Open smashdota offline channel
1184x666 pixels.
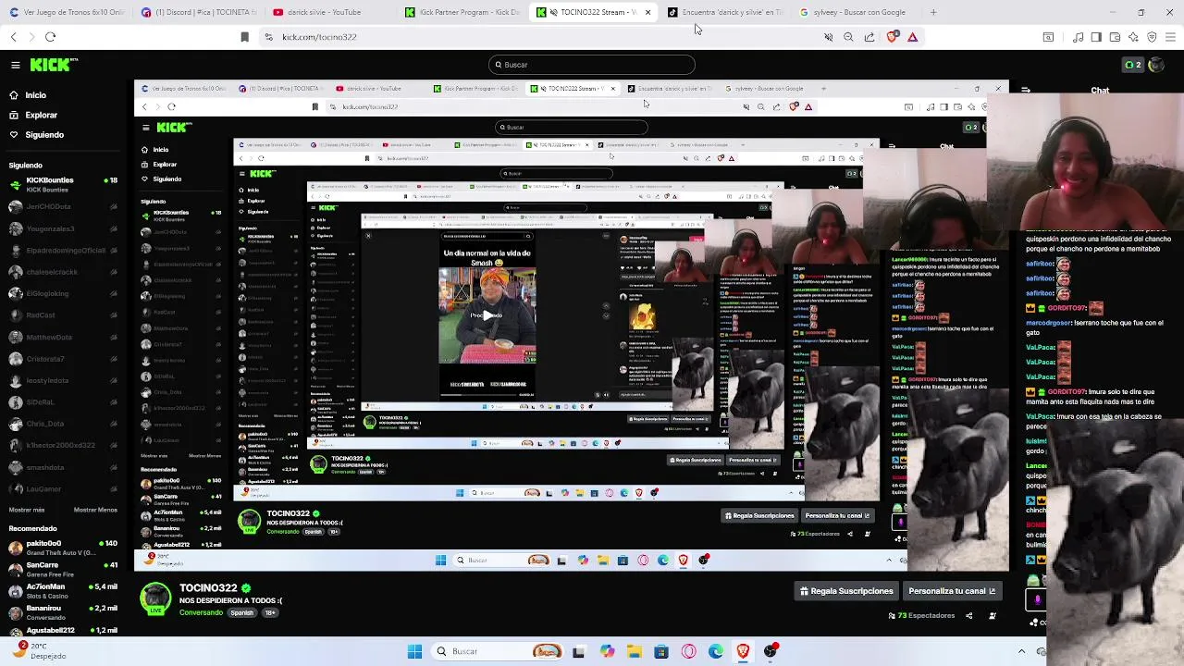(63, 468)
